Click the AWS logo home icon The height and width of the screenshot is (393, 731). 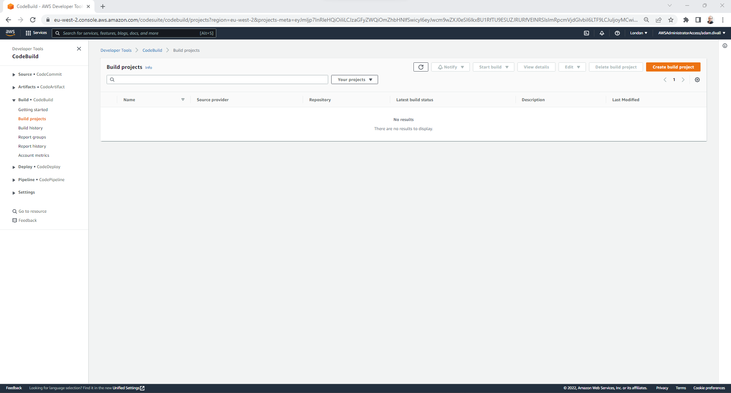(10, 33)
